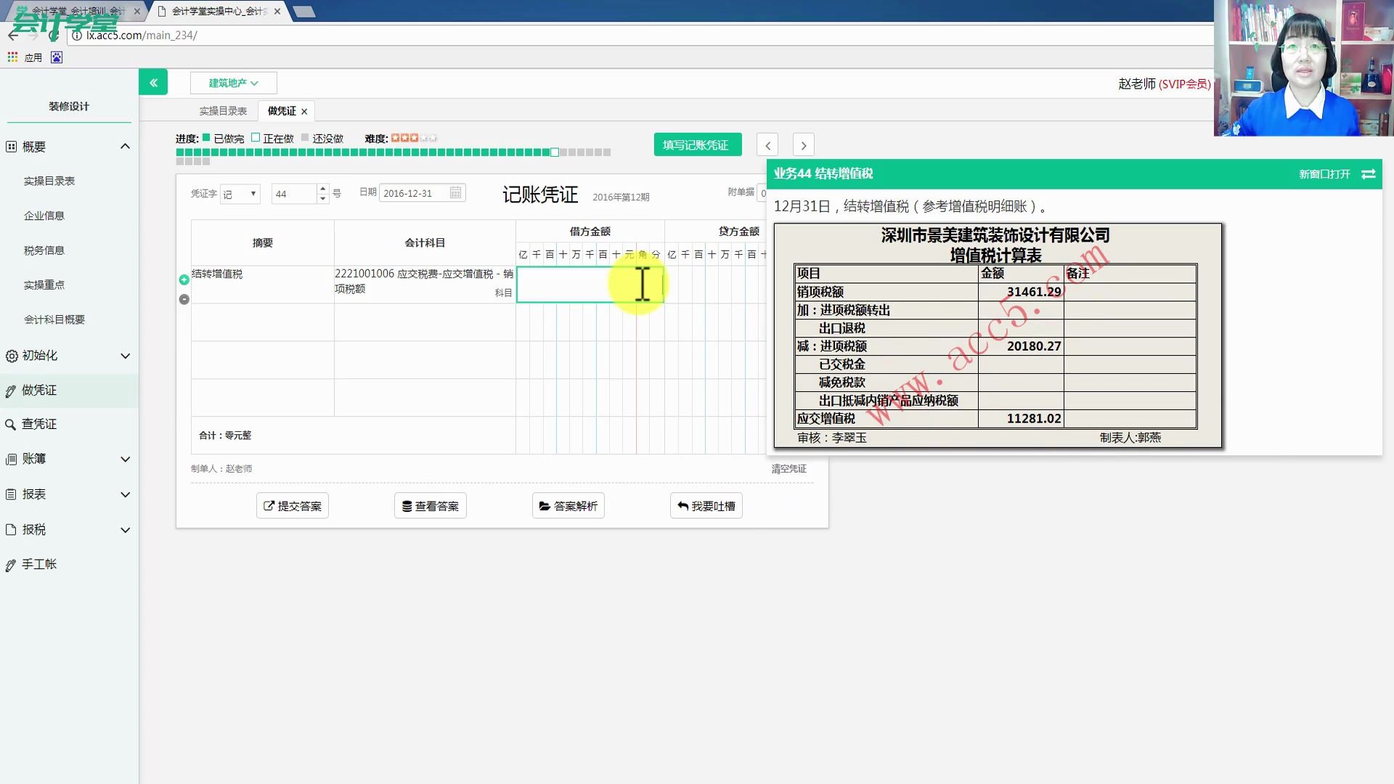1394x784 pixels.
Task: Collapse the 概要 section chevron
Action: [125, 146]
